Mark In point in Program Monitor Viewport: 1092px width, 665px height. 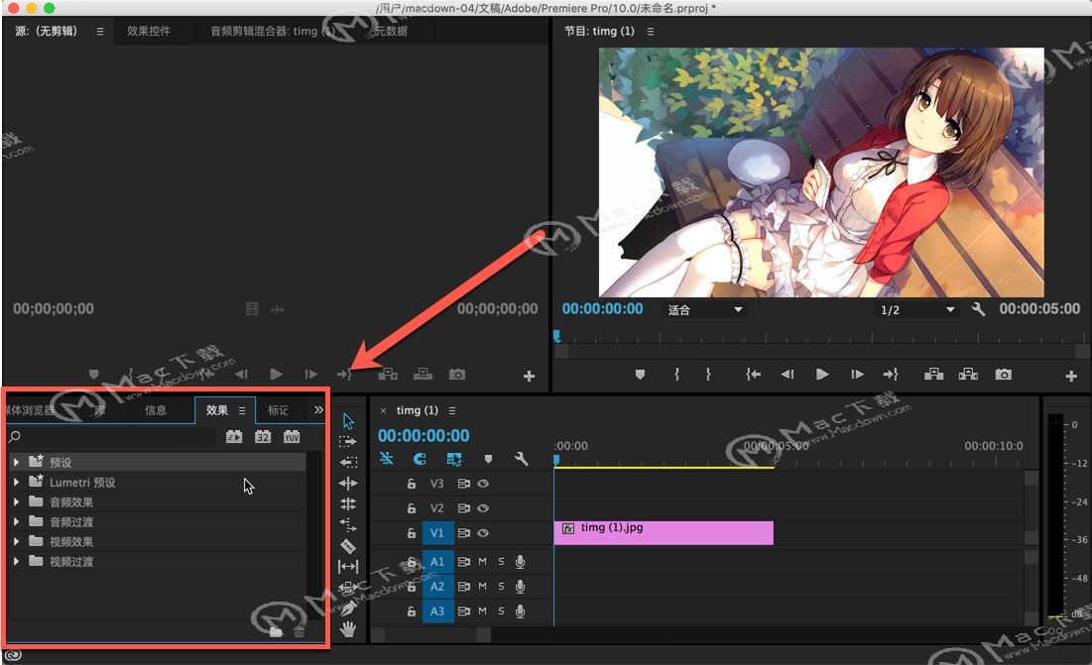[676, 375]
